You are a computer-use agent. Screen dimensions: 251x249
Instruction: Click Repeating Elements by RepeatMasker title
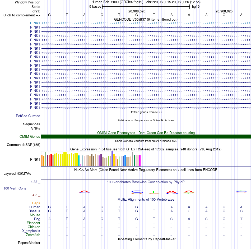click(146, 239)
